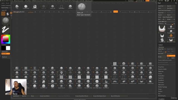This screenshot has height=100, width=178.
Task: Select the Standard brush
Action: click(x=79, y=86)
